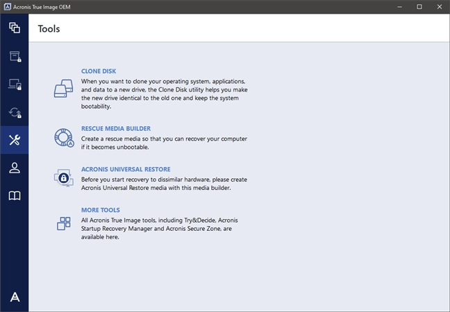The height and width of the screenshot is (312, 450).
Task: Minimize the Acronis True Image window
Action: [399, 7]
